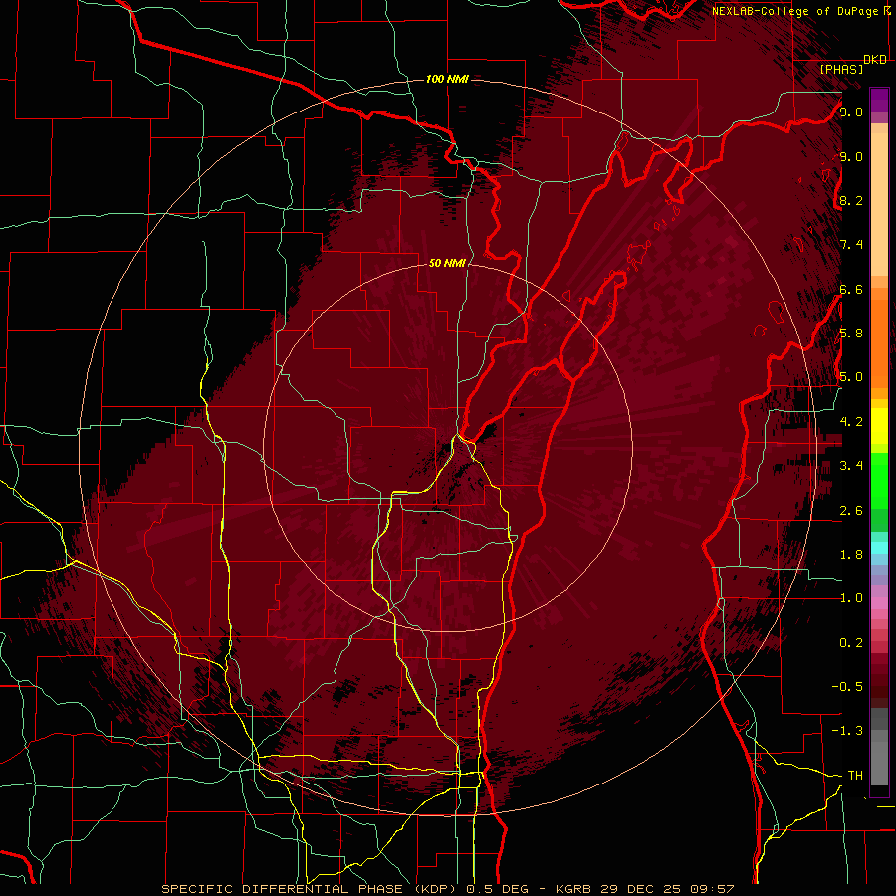Click the cyan segment of the colorbar

(879, 548)
